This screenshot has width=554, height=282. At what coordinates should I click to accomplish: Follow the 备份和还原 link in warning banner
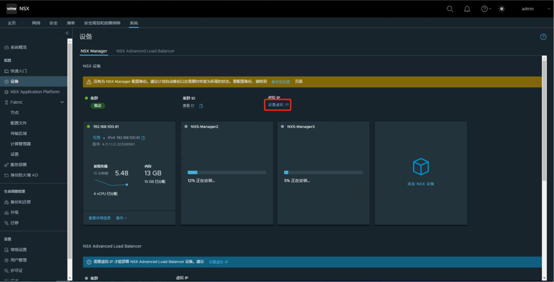coord(281,82)
